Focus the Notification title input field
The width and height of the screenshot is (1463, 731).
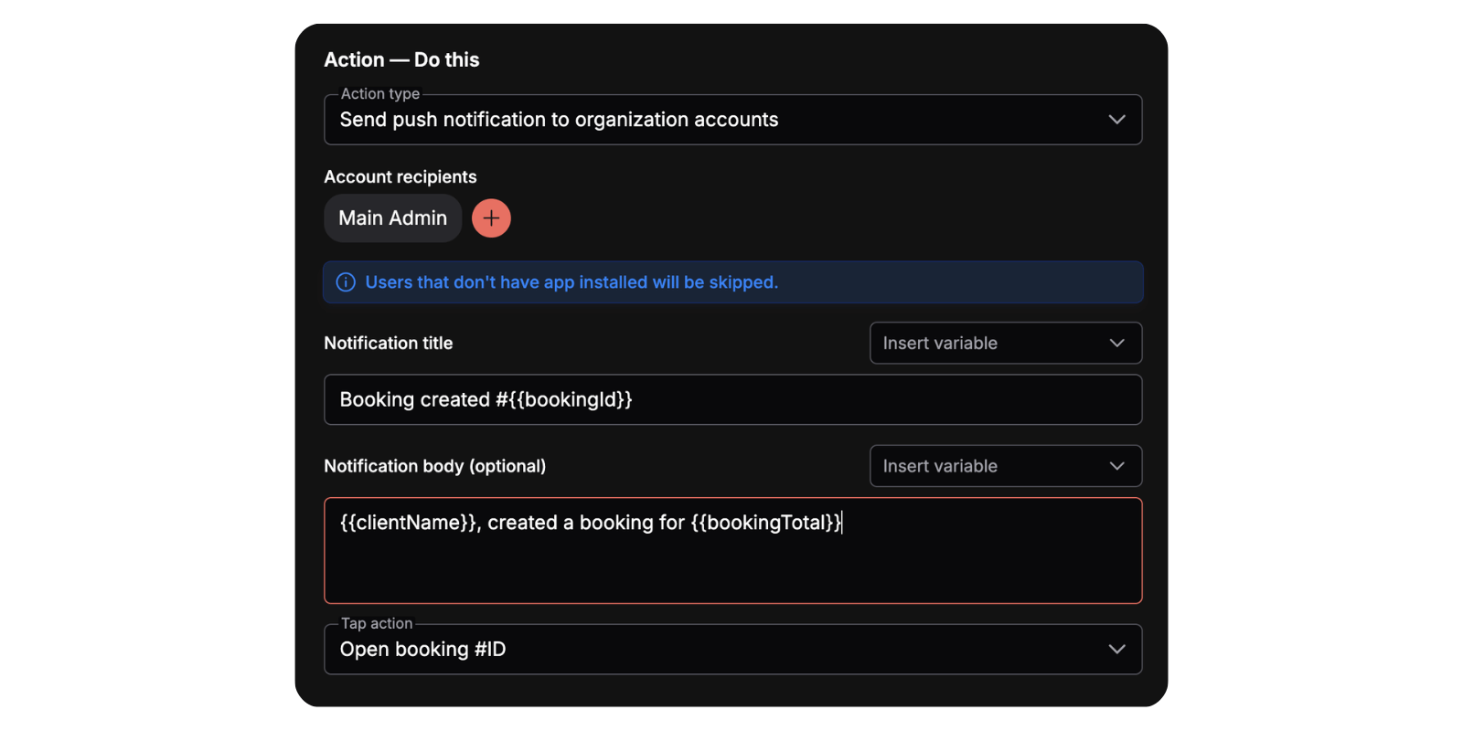[x=732, y=399]
